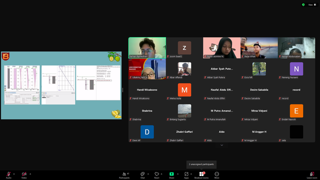Screen dimensions: 320x180
Task: Click the green encryption shield icon
Action: pos(303,4)
